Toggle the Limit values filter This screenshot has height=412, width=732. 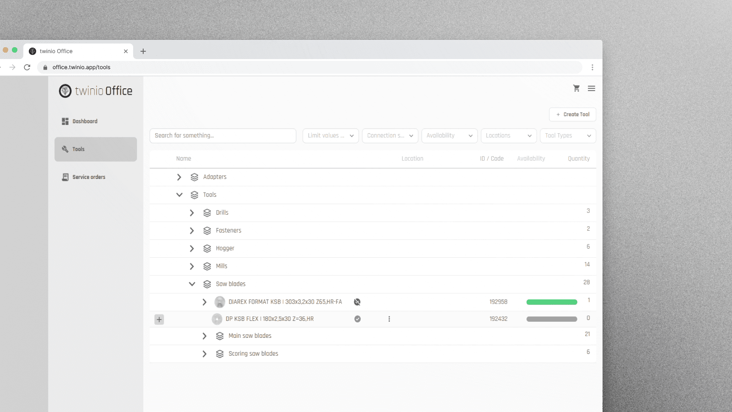330,136
